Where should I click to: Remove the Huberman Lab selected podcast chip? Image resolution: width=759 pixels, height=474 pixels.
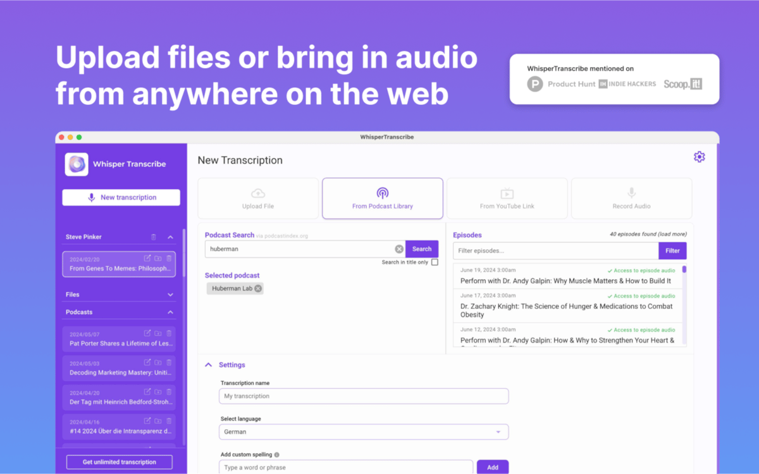(258, 289)
